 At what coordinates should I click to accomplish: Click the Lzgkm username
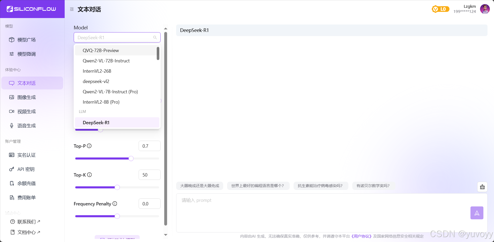pos(470,6)
